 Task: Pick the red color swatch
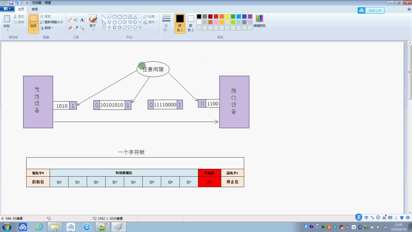(216, 16)
